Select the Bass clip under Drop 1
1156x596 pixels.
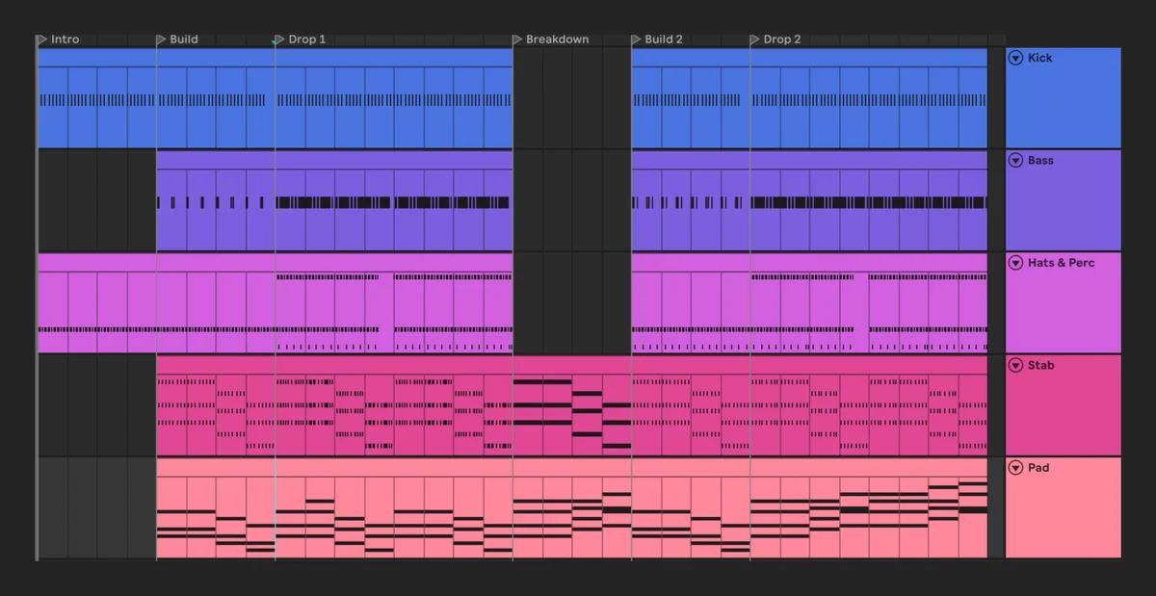pos(394,200)
